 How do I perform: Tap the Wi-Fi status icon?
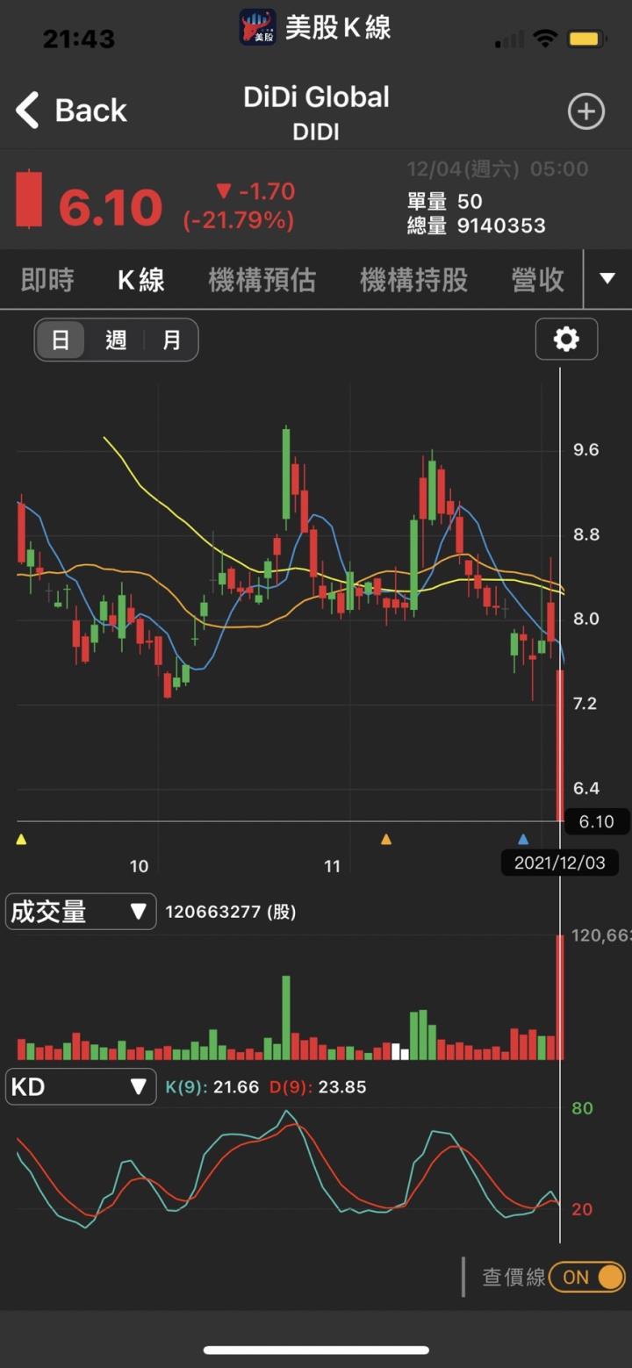(545, 39)
